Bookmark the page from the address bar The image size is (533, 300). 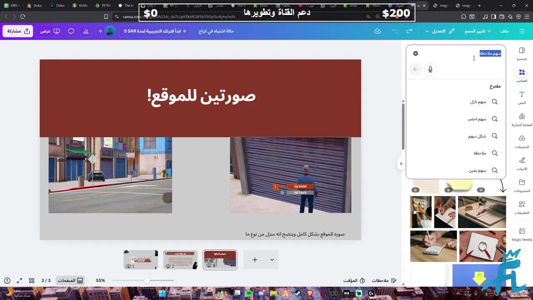click(x=106, y=17)
